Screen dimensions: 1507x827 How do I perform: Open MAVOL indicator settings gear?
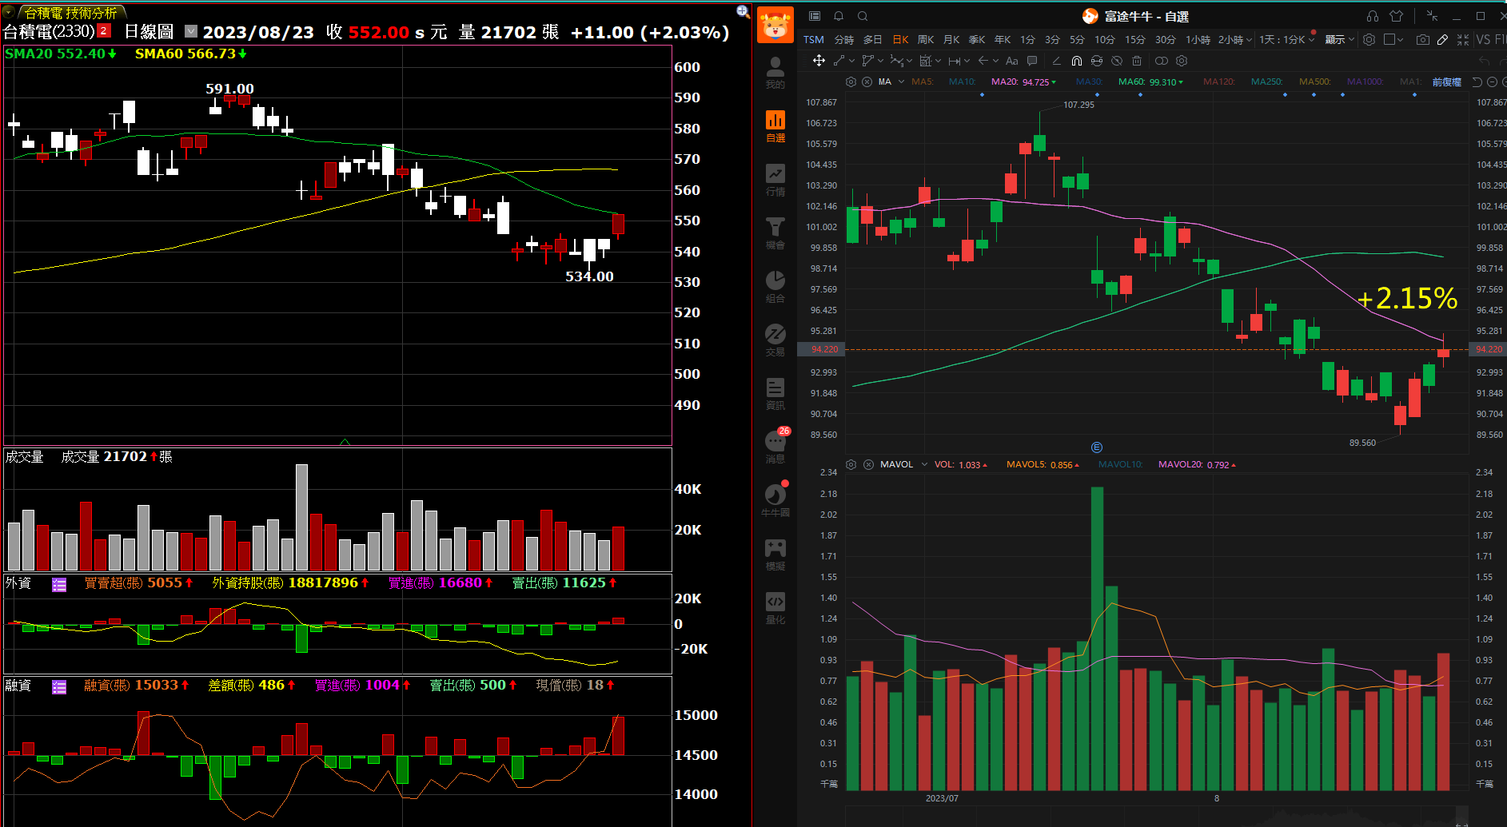pyautogui.click(x=851, y=464)
